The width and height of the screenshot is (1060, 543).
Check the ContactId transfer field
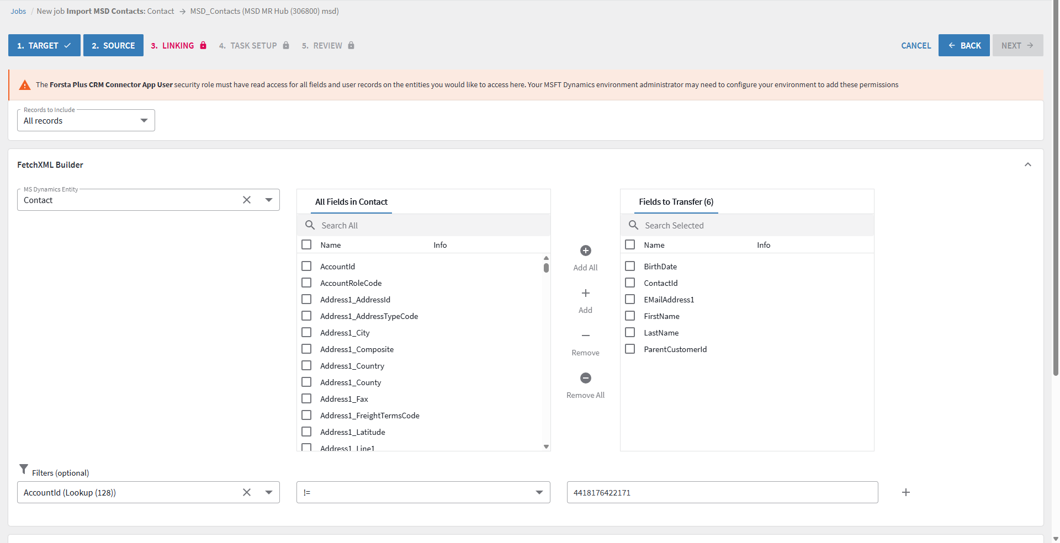(x=630, y=283)
